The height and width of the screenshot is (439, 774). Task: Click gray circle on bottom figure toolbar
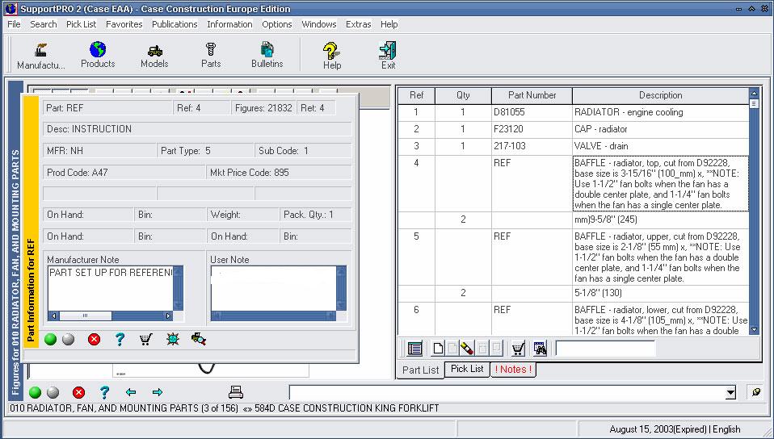[53, 393]
